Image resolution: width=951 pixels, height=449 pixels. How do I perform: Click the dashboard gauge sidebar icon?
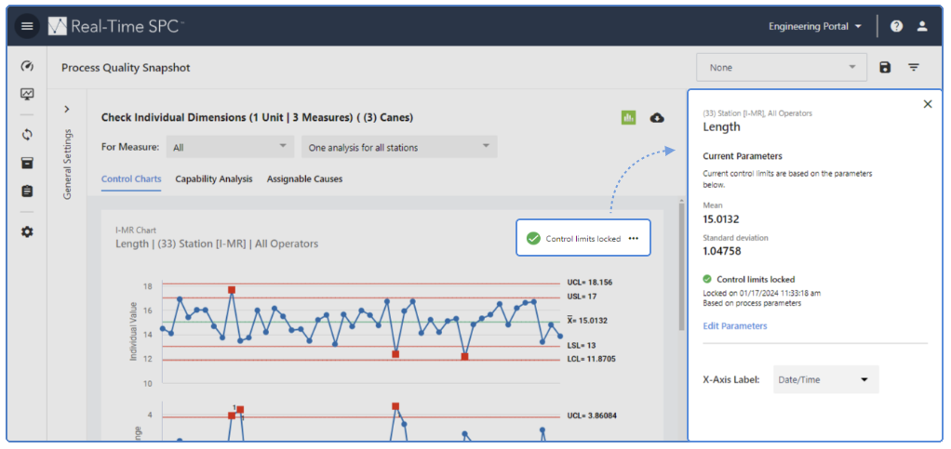pyautogui.click(x=27, y=67)
